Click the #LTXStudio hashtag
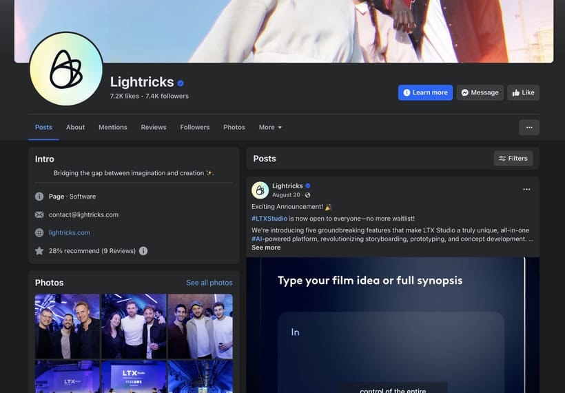The image size is (565, 393). [269, 219]
